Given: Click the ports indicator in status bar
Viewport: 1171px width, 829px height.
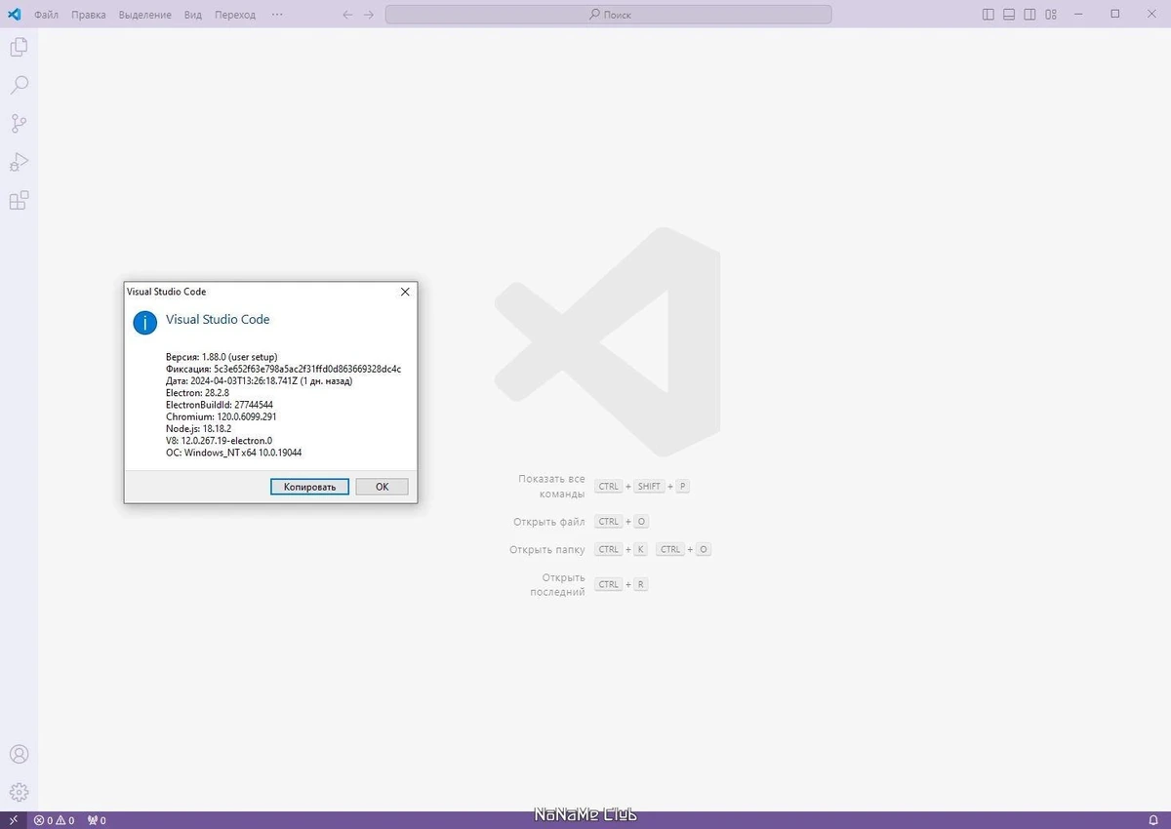Looking at the screenshot, I should [97, 820].
